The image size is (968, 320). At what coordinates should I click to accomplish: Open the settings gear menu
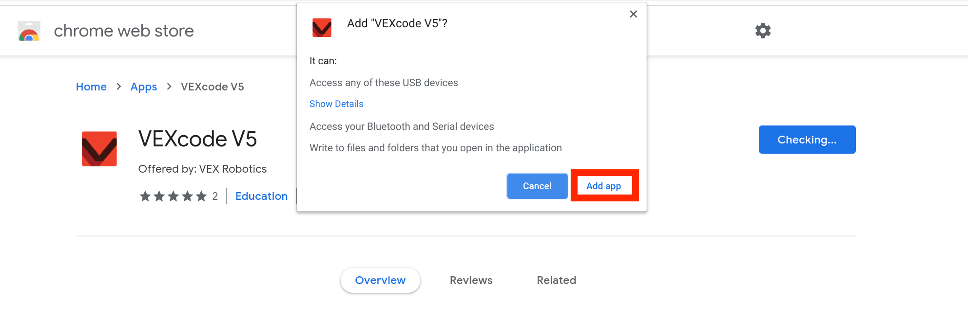point(762,30)
